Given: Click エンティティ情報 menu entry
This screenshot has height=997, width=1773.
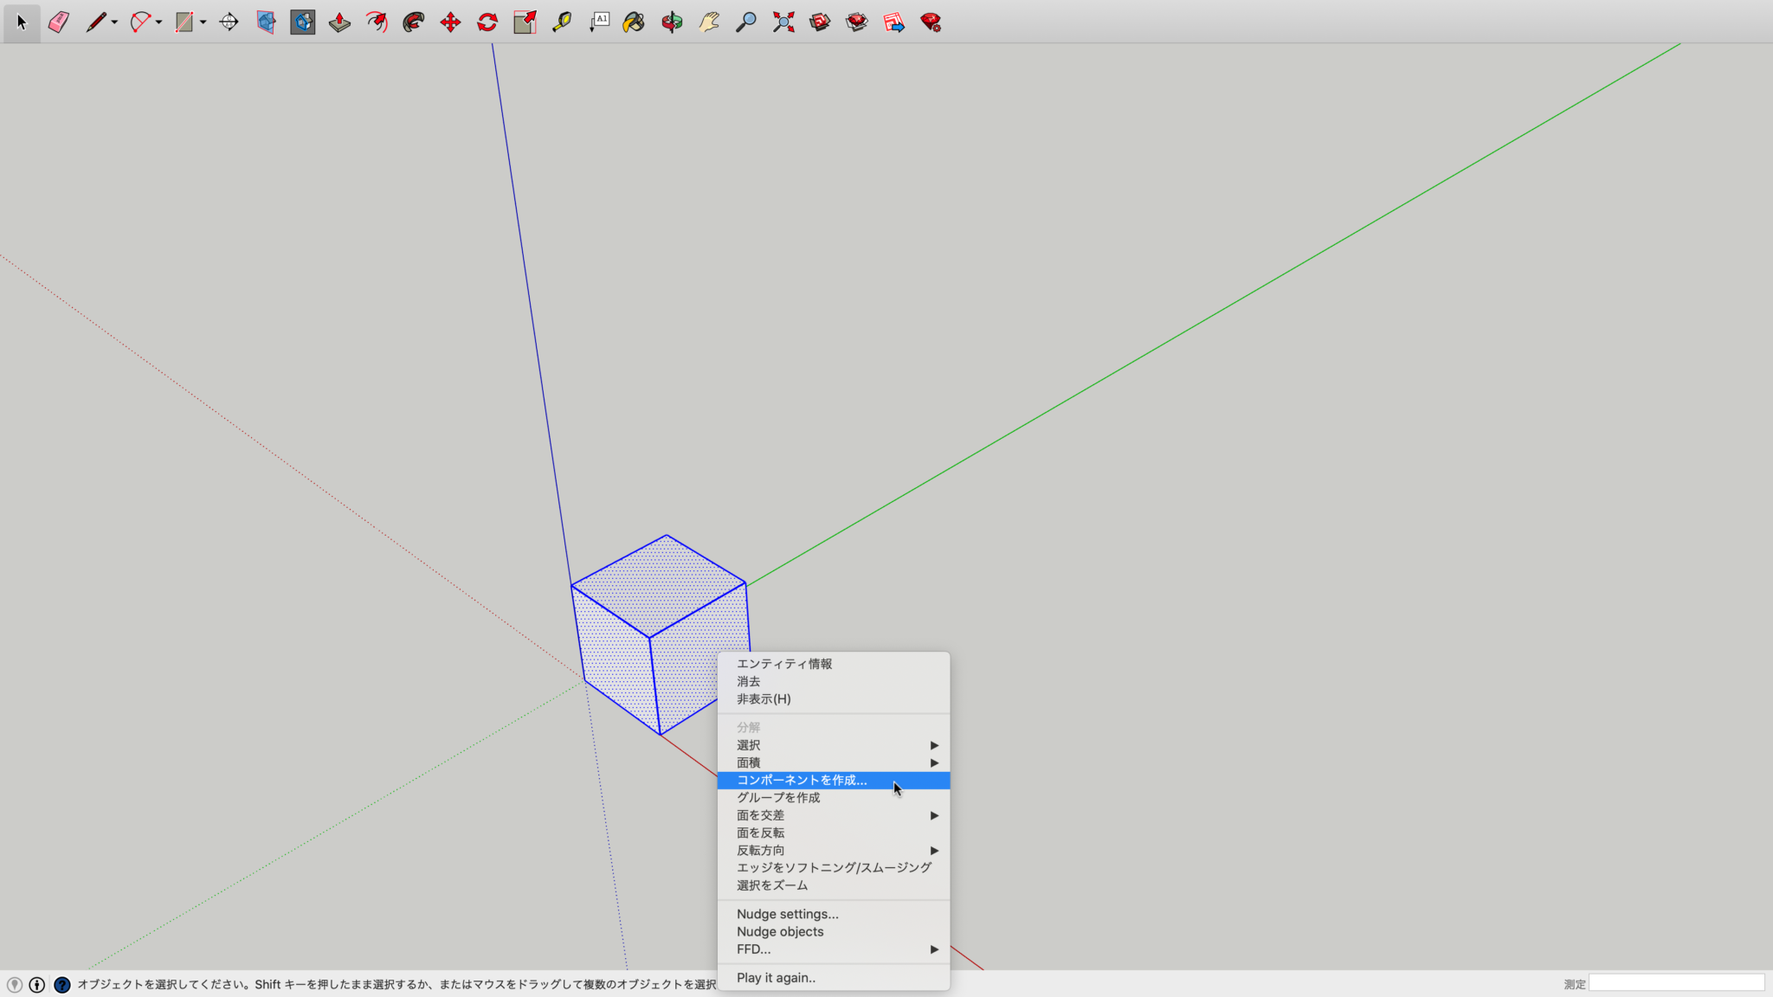Looking at the screenshot, I should [784, 664].
